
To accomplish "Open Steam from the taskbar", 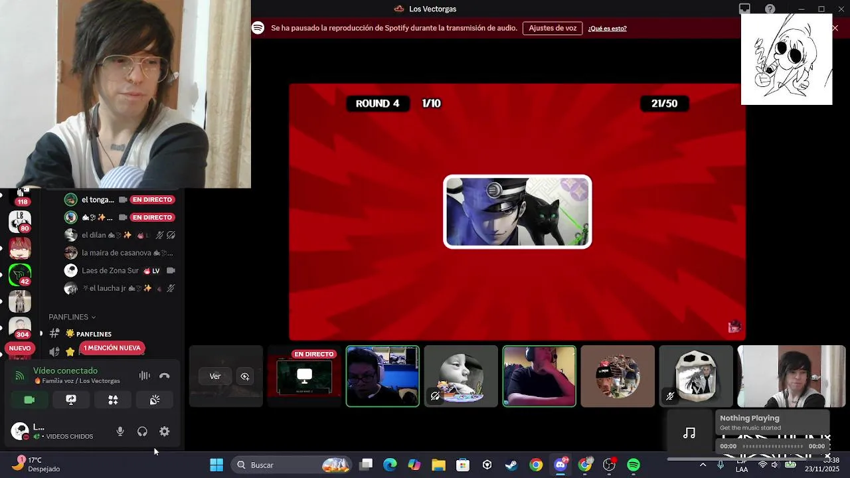I will (511, 465).
